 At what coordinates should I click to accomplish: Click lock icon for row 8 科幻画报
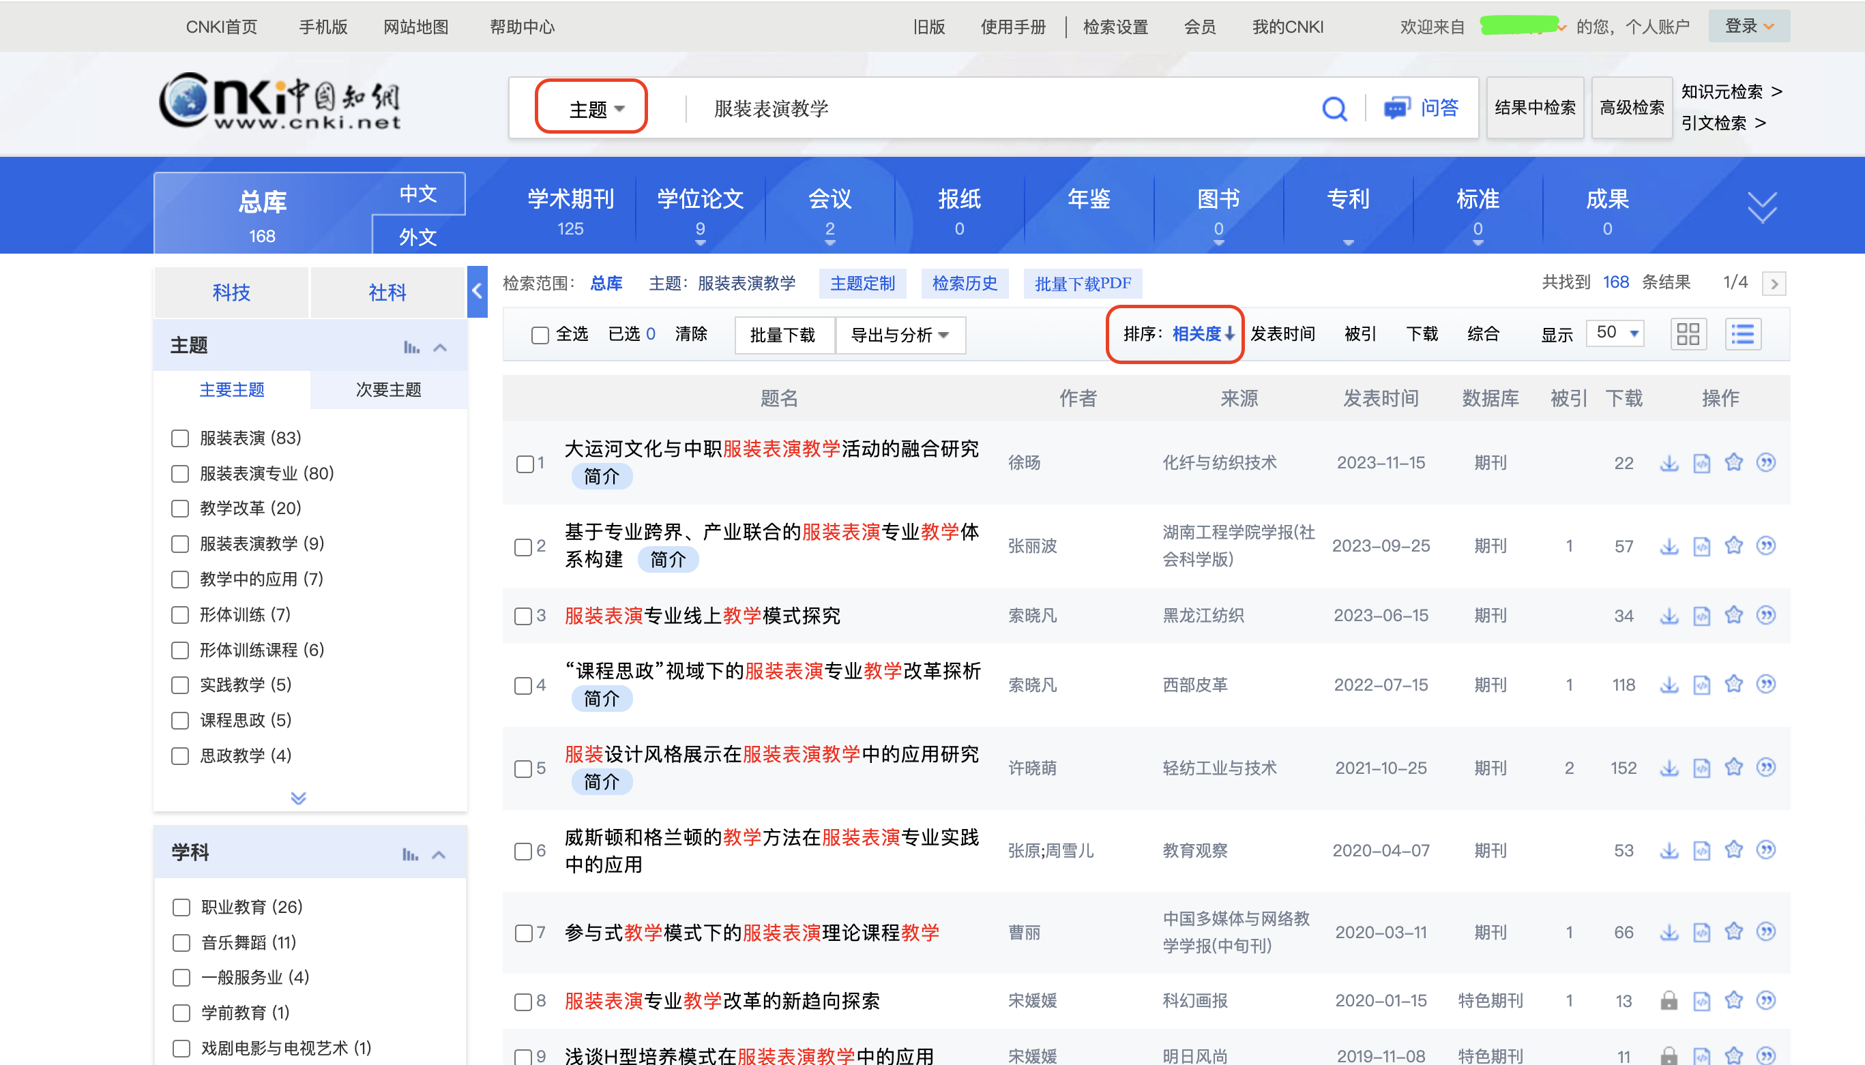(x=1669, y=1001)
